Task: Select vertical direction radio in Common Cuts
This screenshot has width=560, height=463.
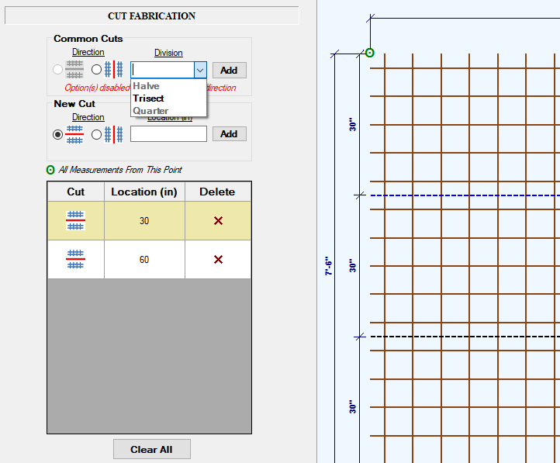Action: click(x=96, y=70)
